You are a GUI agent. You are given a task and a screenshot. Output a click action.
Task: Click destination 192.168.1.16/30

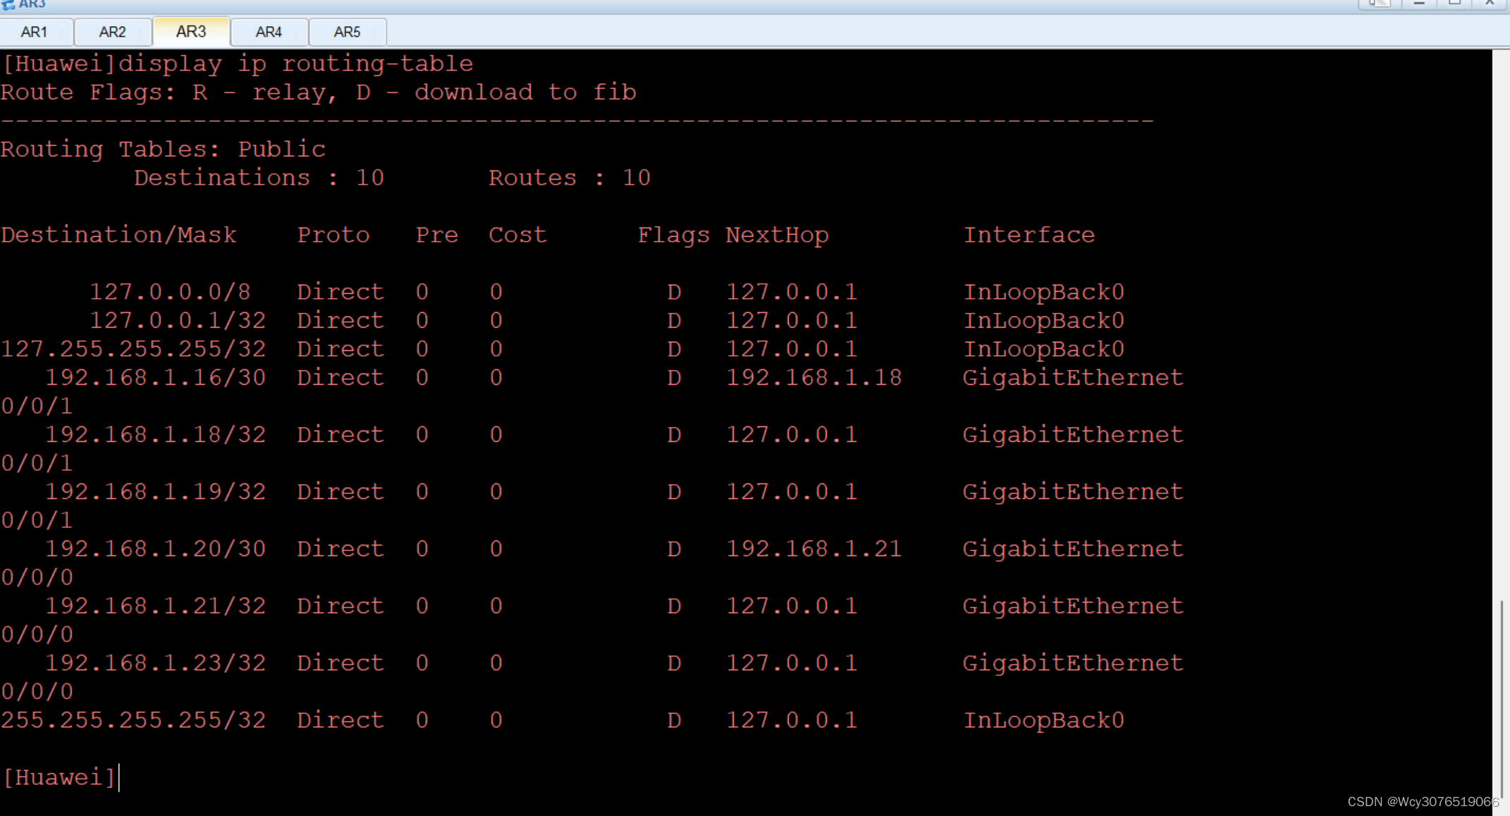point(155,378)
